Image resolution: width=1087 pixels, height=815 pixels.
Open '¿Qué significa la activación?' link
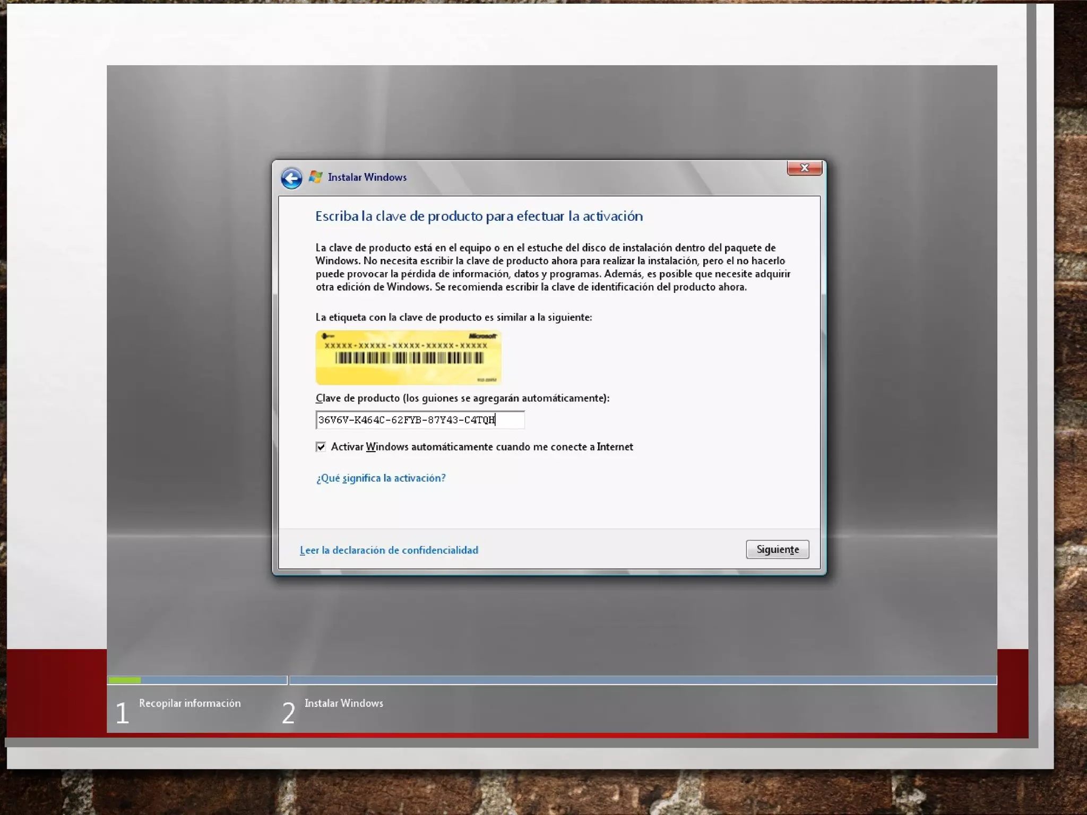click(x=381, y=478)
